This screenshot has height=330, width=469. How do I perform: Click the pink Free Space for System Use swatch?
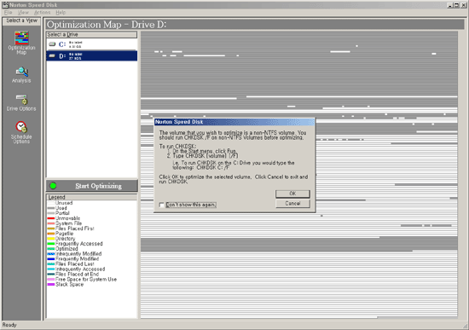[51, 280]
